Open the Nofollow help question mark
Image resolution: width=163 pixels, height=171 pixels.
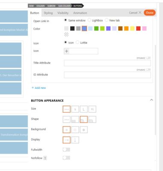[45, 158]
